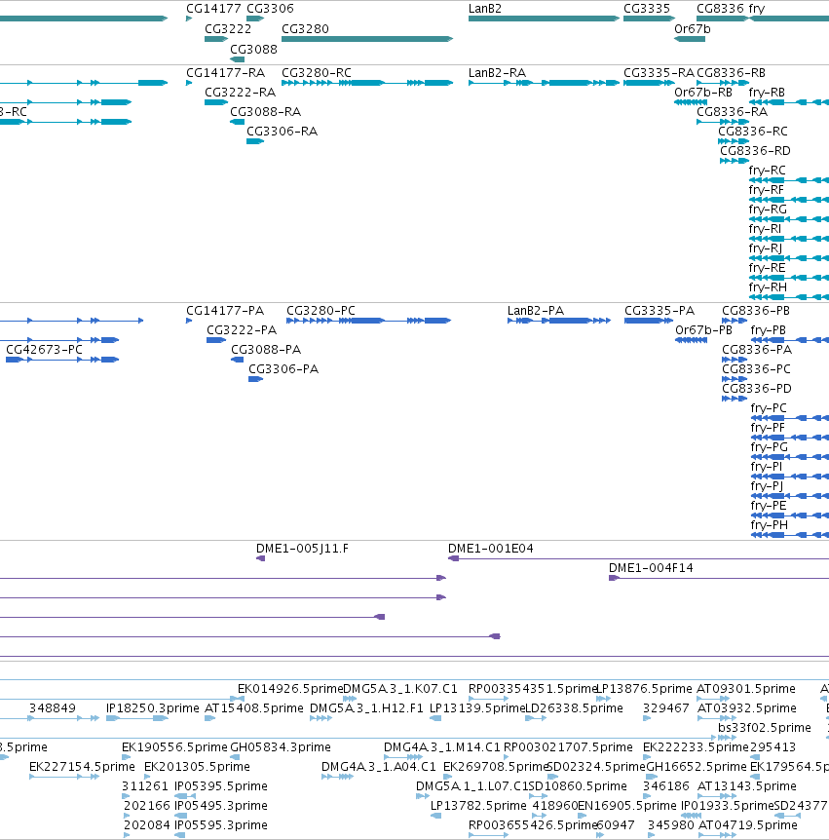Click transcript CG14177-RA label
The width and height of the screenshot is (829, 840).
[225, 73]
